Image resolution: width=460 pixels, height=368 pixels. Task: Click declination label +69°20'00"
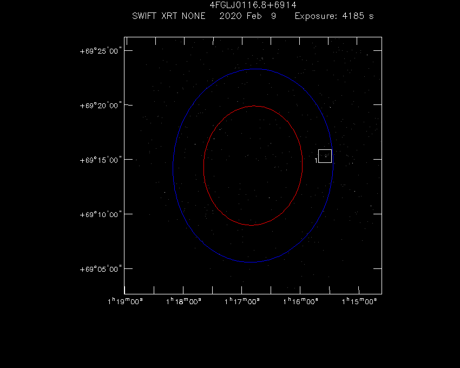pos(101,106)
